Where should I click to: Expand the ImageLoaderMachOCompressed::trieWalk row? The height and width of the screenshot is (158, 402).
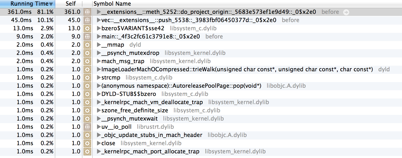click(99, 69)
